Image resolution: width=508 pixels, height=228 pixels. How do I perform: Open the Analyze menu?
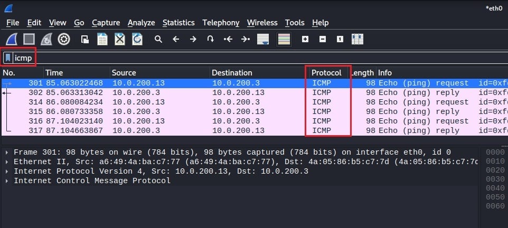(141, 23)
